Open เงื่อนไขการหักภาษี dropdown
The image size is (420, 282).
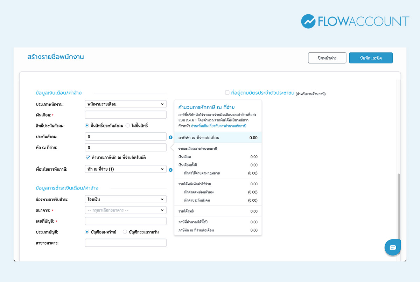click(126, 169)
